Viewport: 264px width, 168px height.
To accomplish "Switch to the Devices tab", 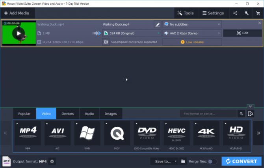I will 67,114.
